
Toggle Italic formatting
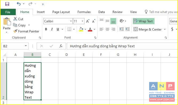click(52, 29)
